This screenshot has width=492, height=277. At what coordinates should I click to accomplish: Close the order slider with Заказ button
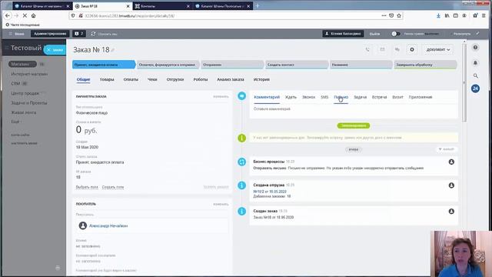click(55, 49)
